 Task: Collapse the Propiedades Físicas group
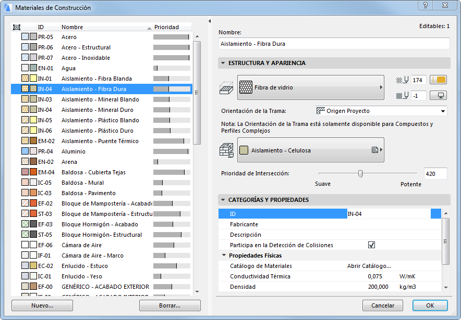click(x=224, y=255)
